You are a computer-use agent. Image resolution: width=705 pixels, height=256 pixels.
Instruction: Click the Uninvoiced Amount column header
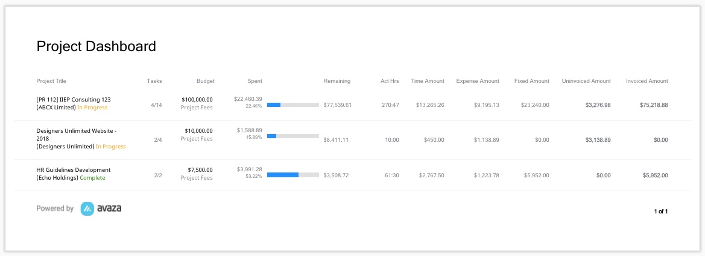coord(586,81)
